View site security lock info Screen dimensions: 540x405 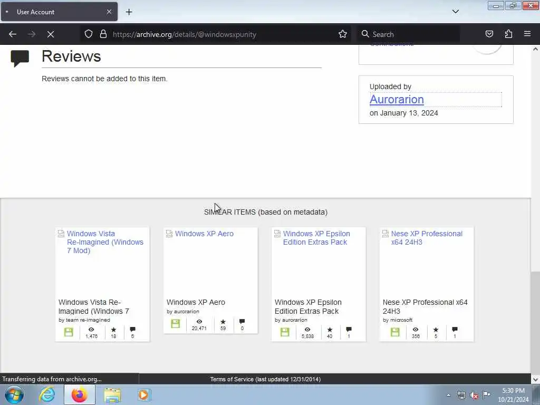point(103,34)
